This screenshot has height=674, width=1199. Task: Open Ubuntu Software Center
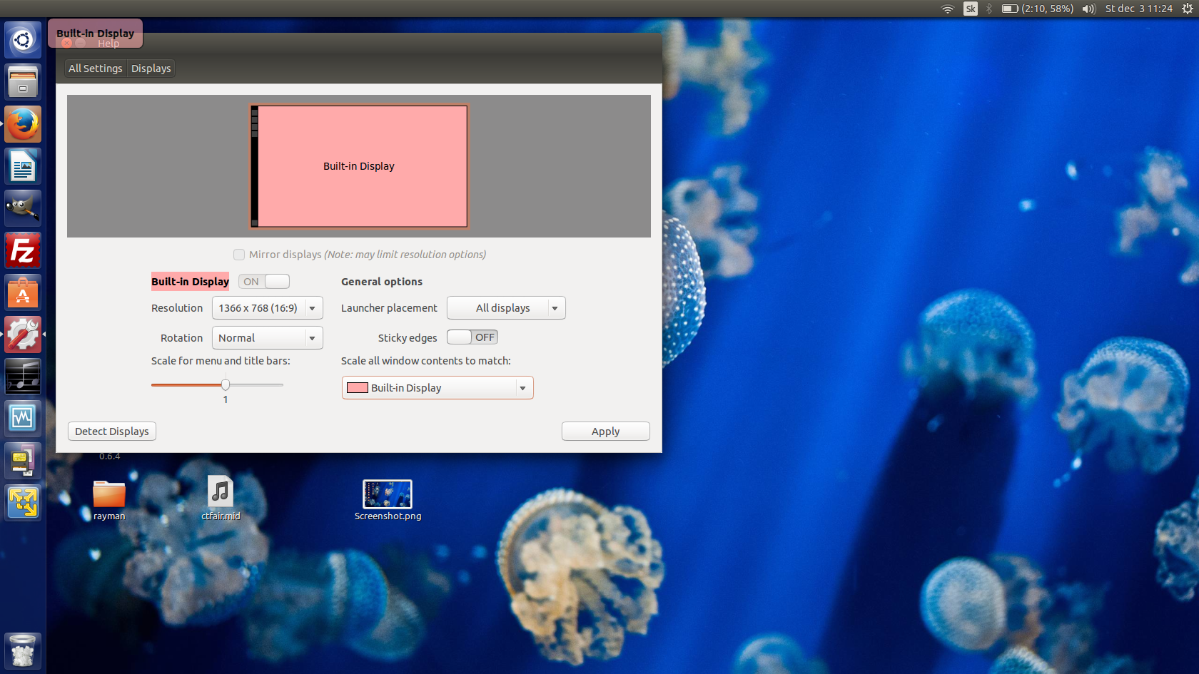pyautogui.click(x=23, y=292)
